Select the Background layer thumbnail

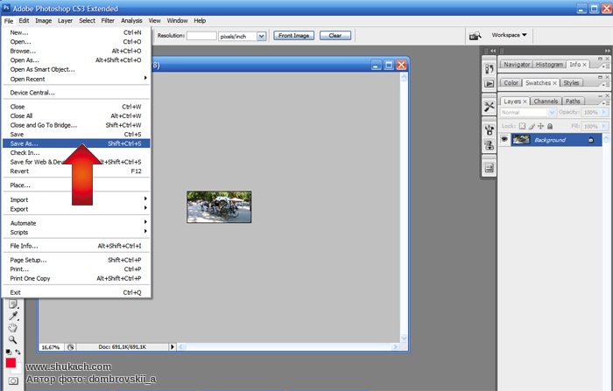[x=521, y=139]
